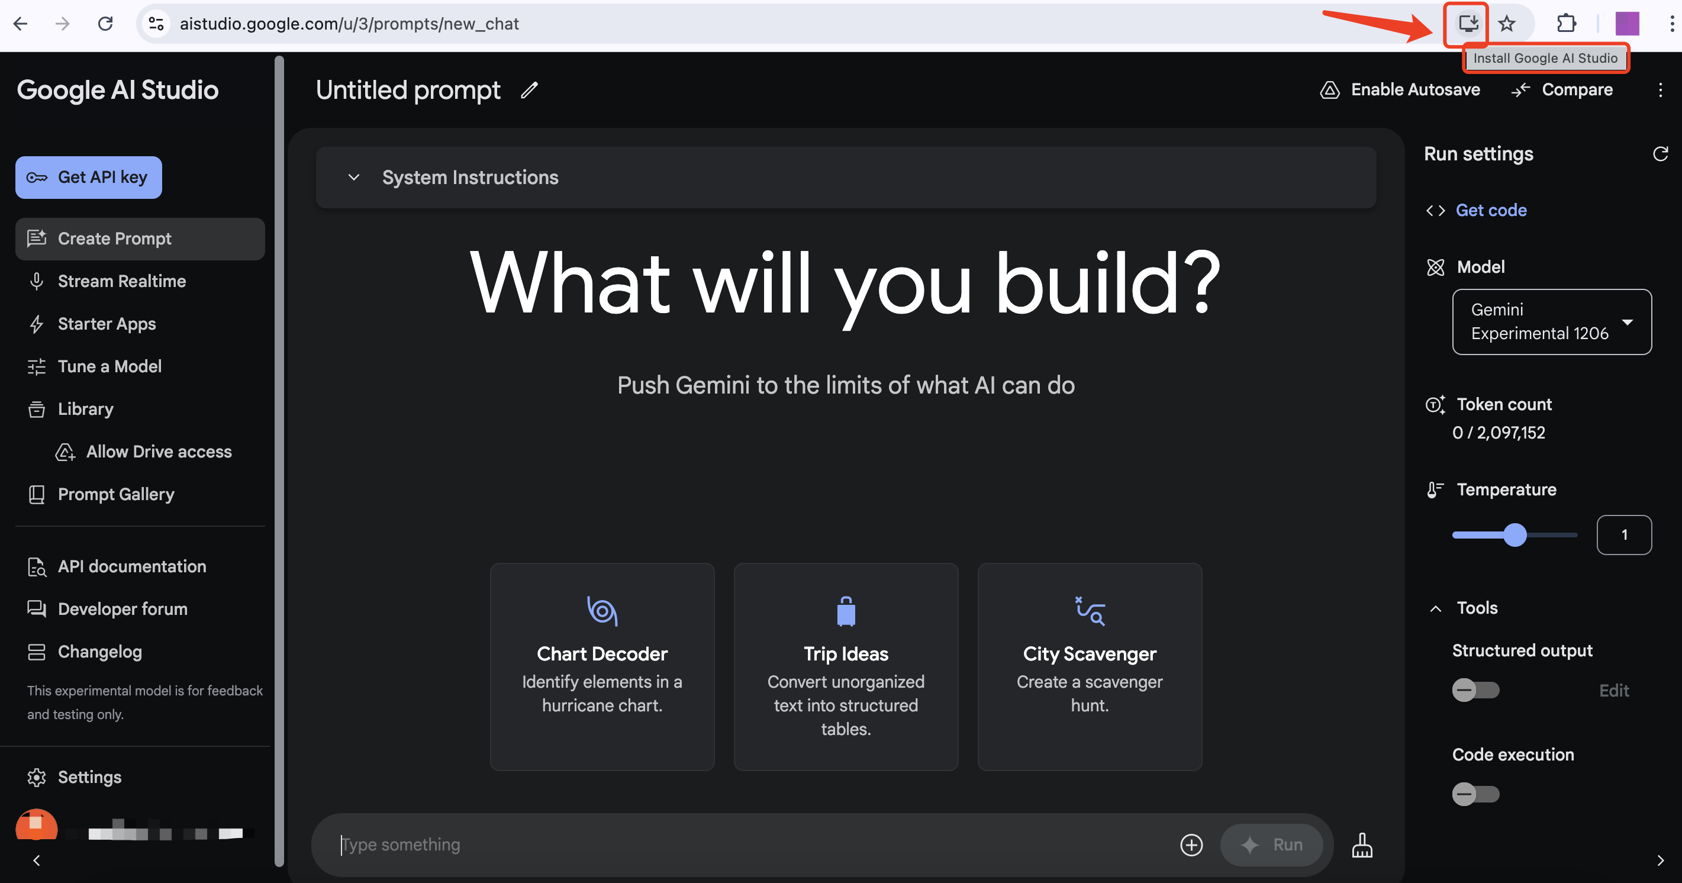The height and width of the screenshot is (883, 1682).
Task: Enable the Code execution switch
Action: 1475,794
